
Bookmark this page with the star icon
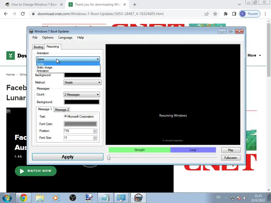click(215, 14)
